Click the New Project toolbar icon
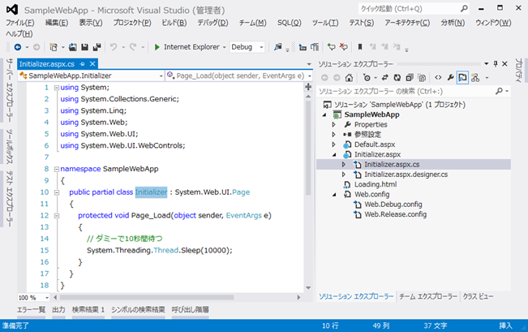 54,47
